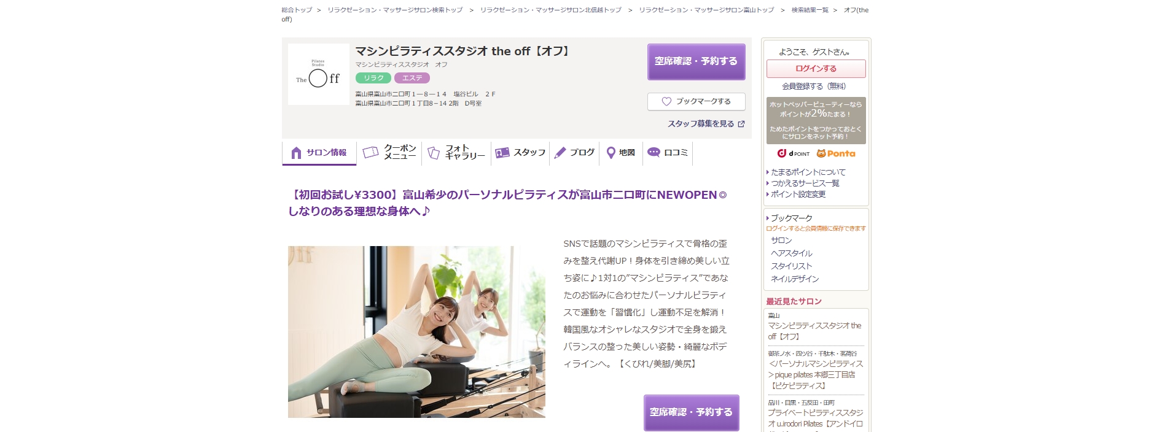This screenshot has width=1159, height=432.
Task: Open 検索結果一覧 in the breadcrumb
Action: 810,10
